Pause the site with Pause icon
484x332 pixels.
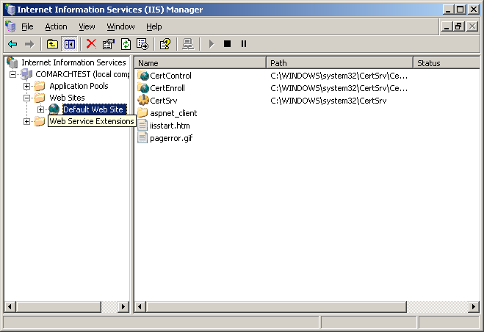[x=244, y=44]
